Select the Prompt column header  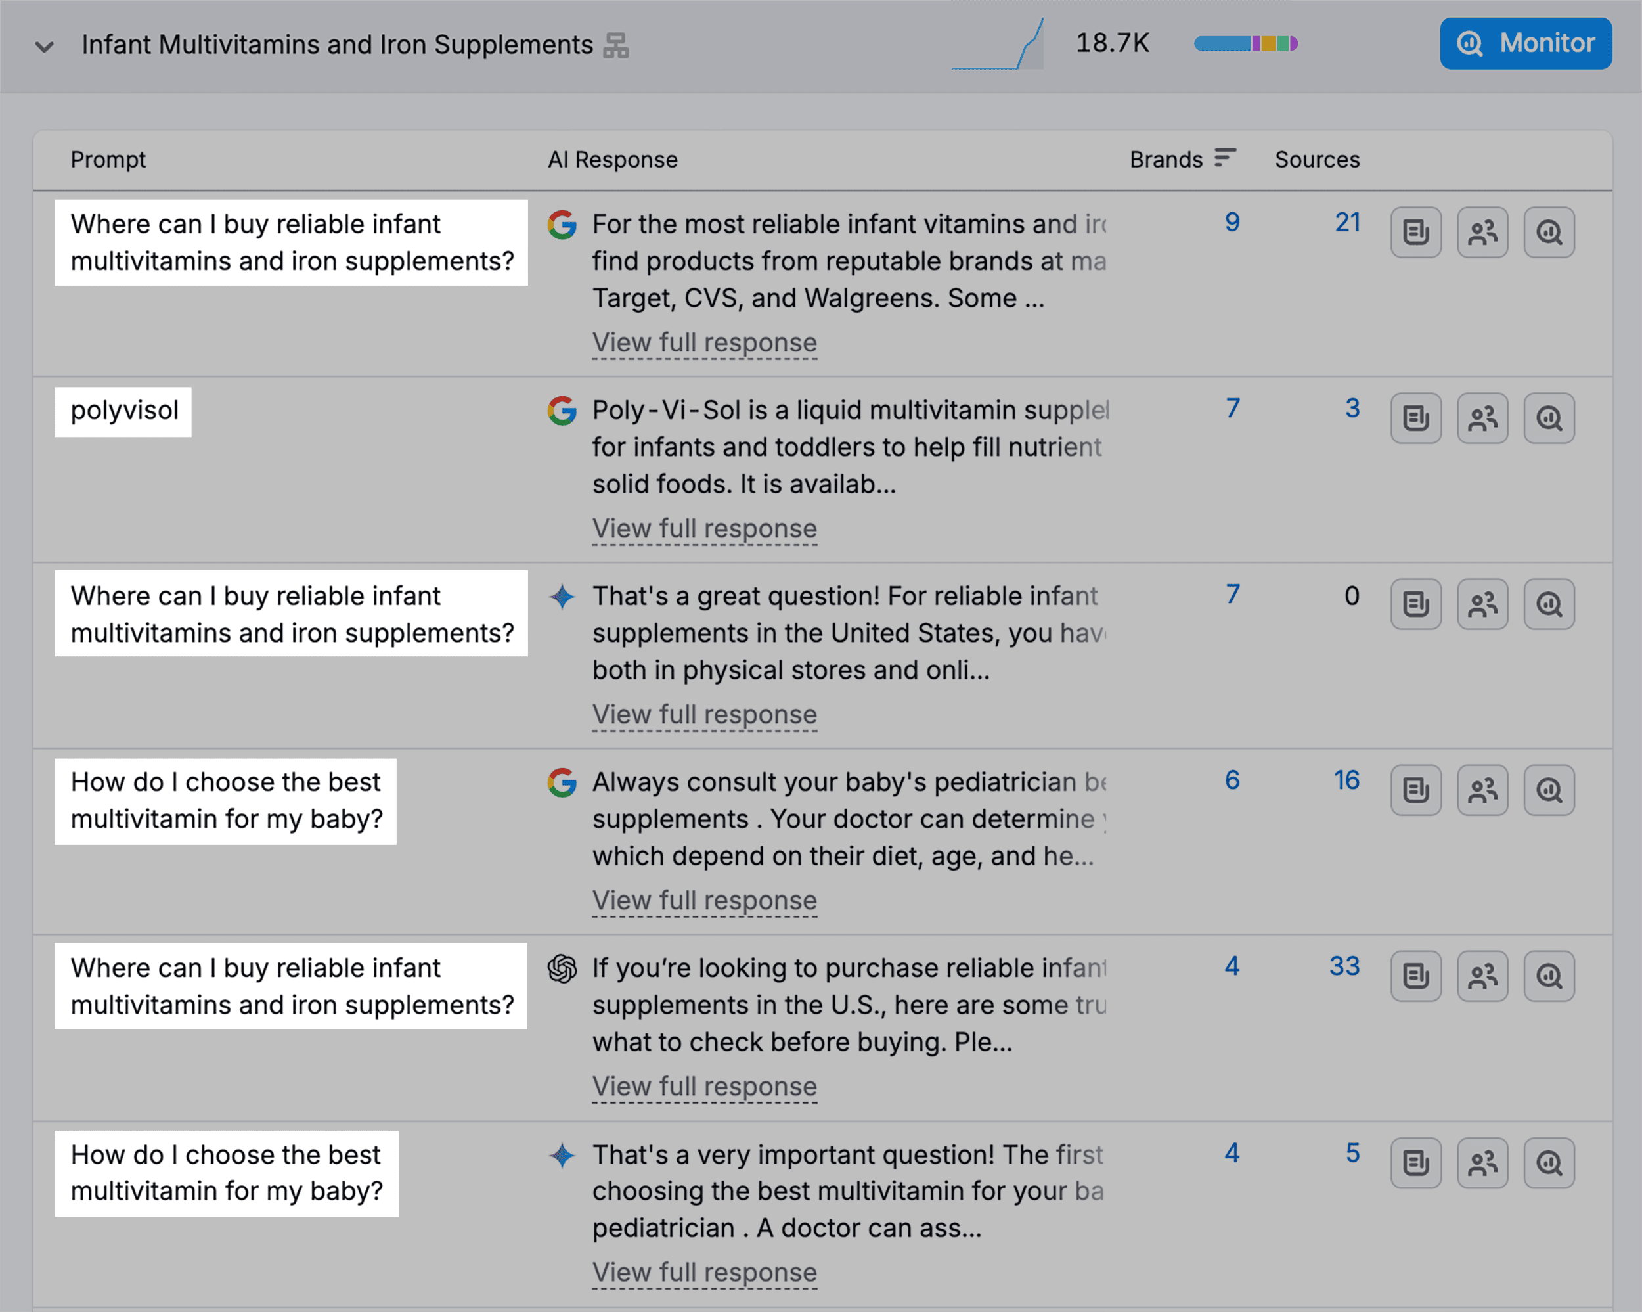[108, 159]
